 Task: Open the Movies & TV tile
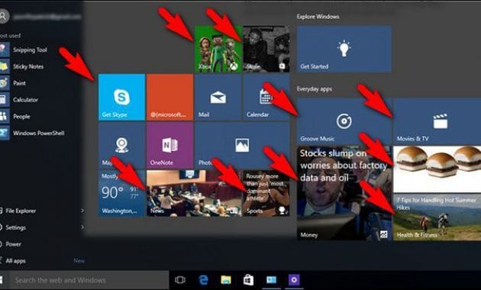point(437,121)
